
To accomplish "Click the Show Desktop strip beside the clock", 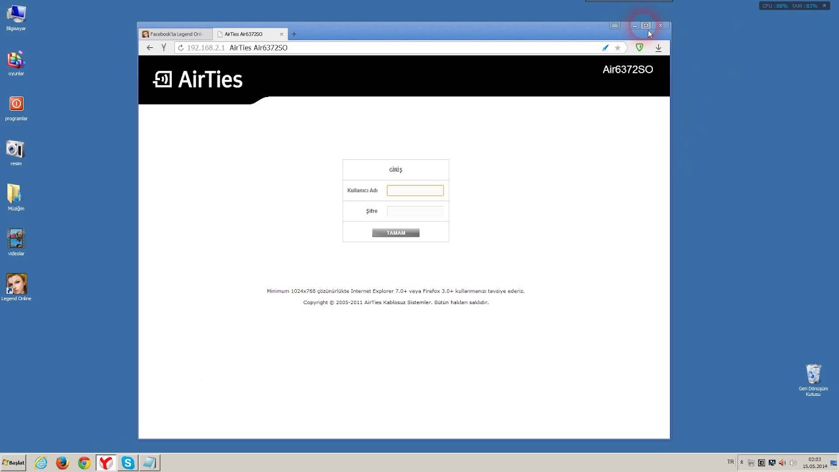I will point(834,463).
